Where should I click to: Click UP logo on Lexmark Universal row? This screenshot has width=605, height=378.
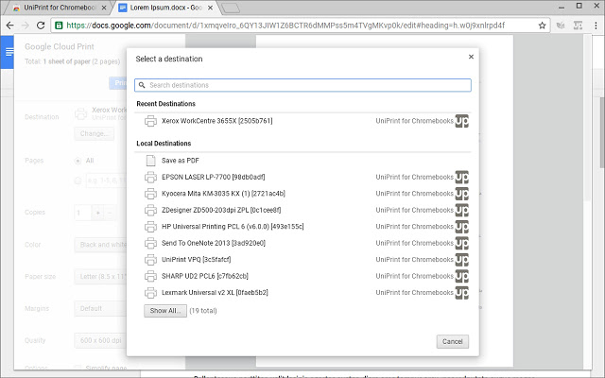[462, 293]
